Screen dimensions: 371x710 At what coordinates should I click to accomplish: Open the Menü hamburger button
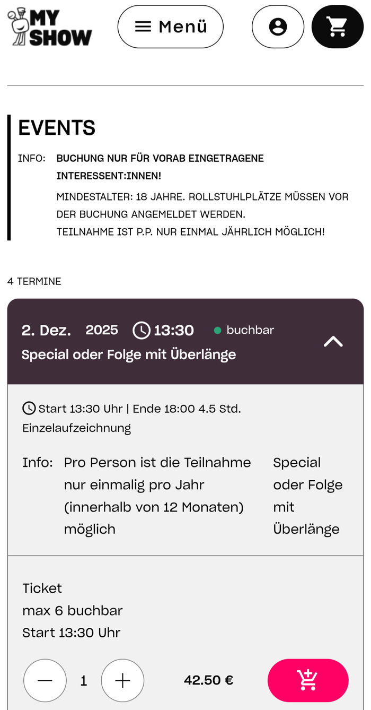point(170,27)
